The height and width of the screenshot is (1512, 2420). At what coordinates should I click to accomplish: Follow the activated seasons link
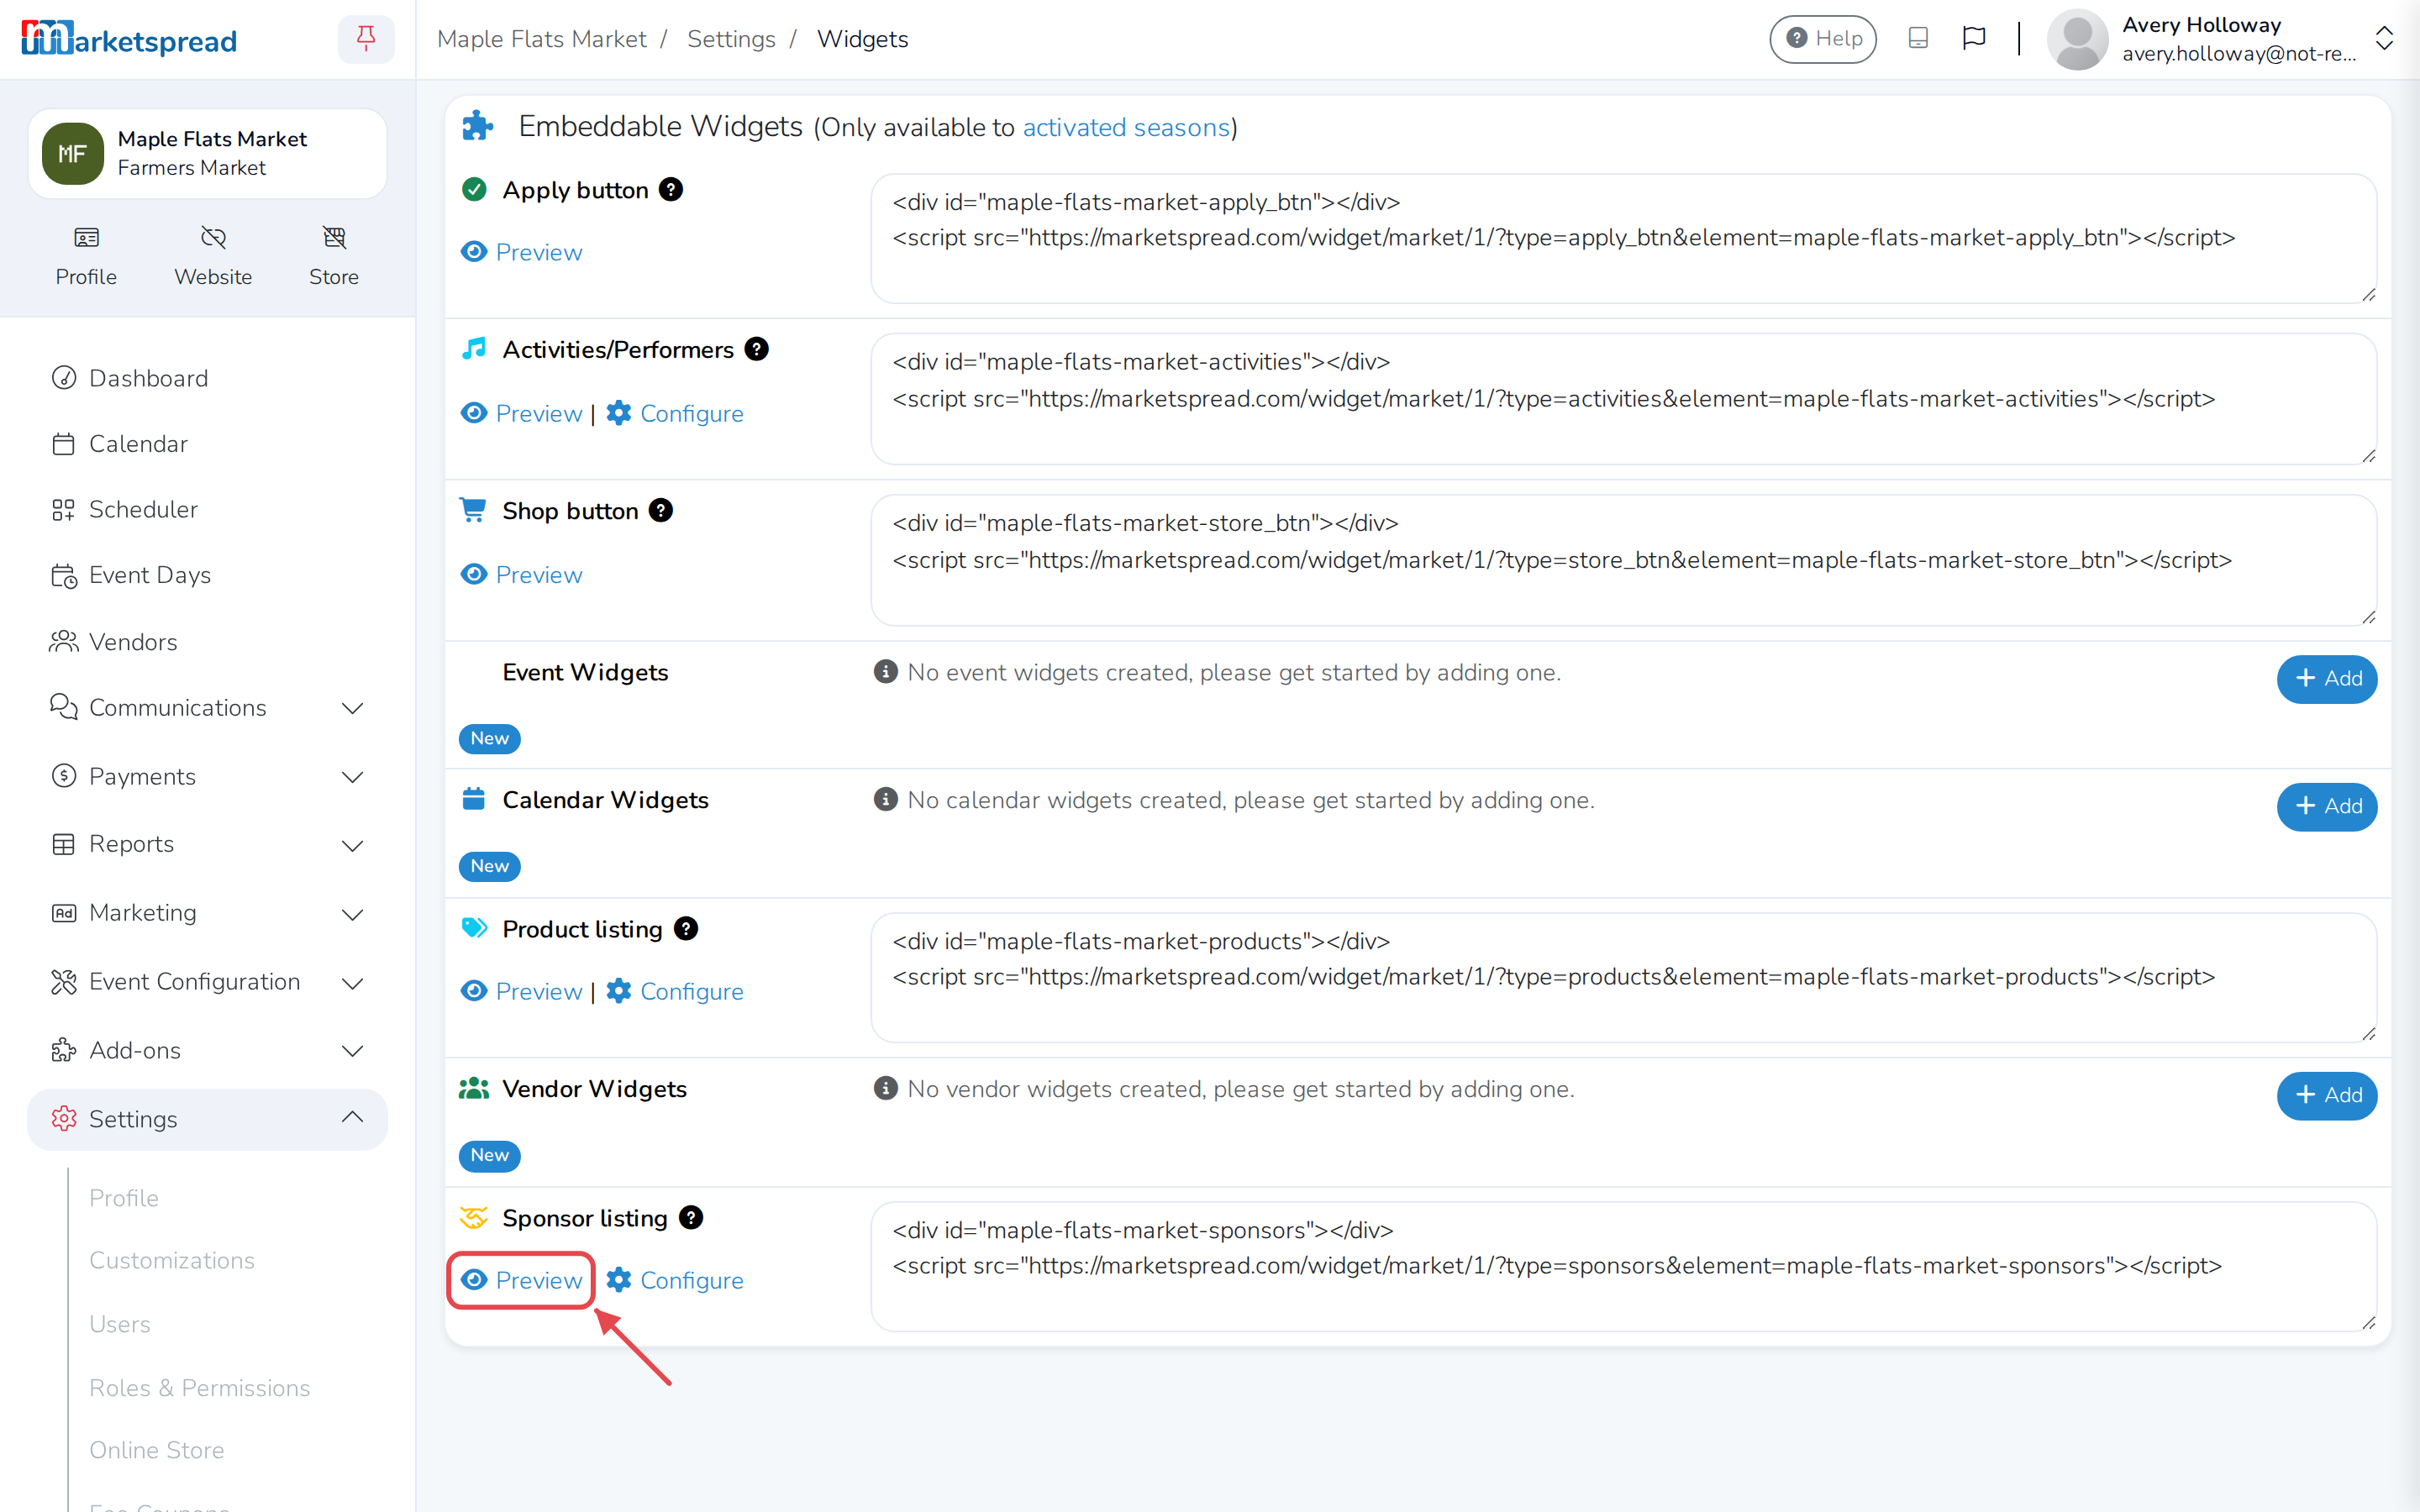click(x=1126, y=127)
